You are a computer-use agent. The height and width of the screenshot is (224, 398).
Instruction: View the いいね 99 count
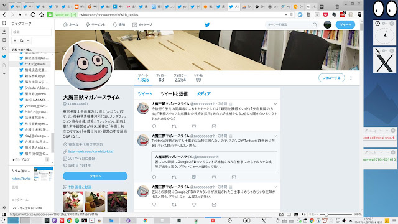[198, 78]
